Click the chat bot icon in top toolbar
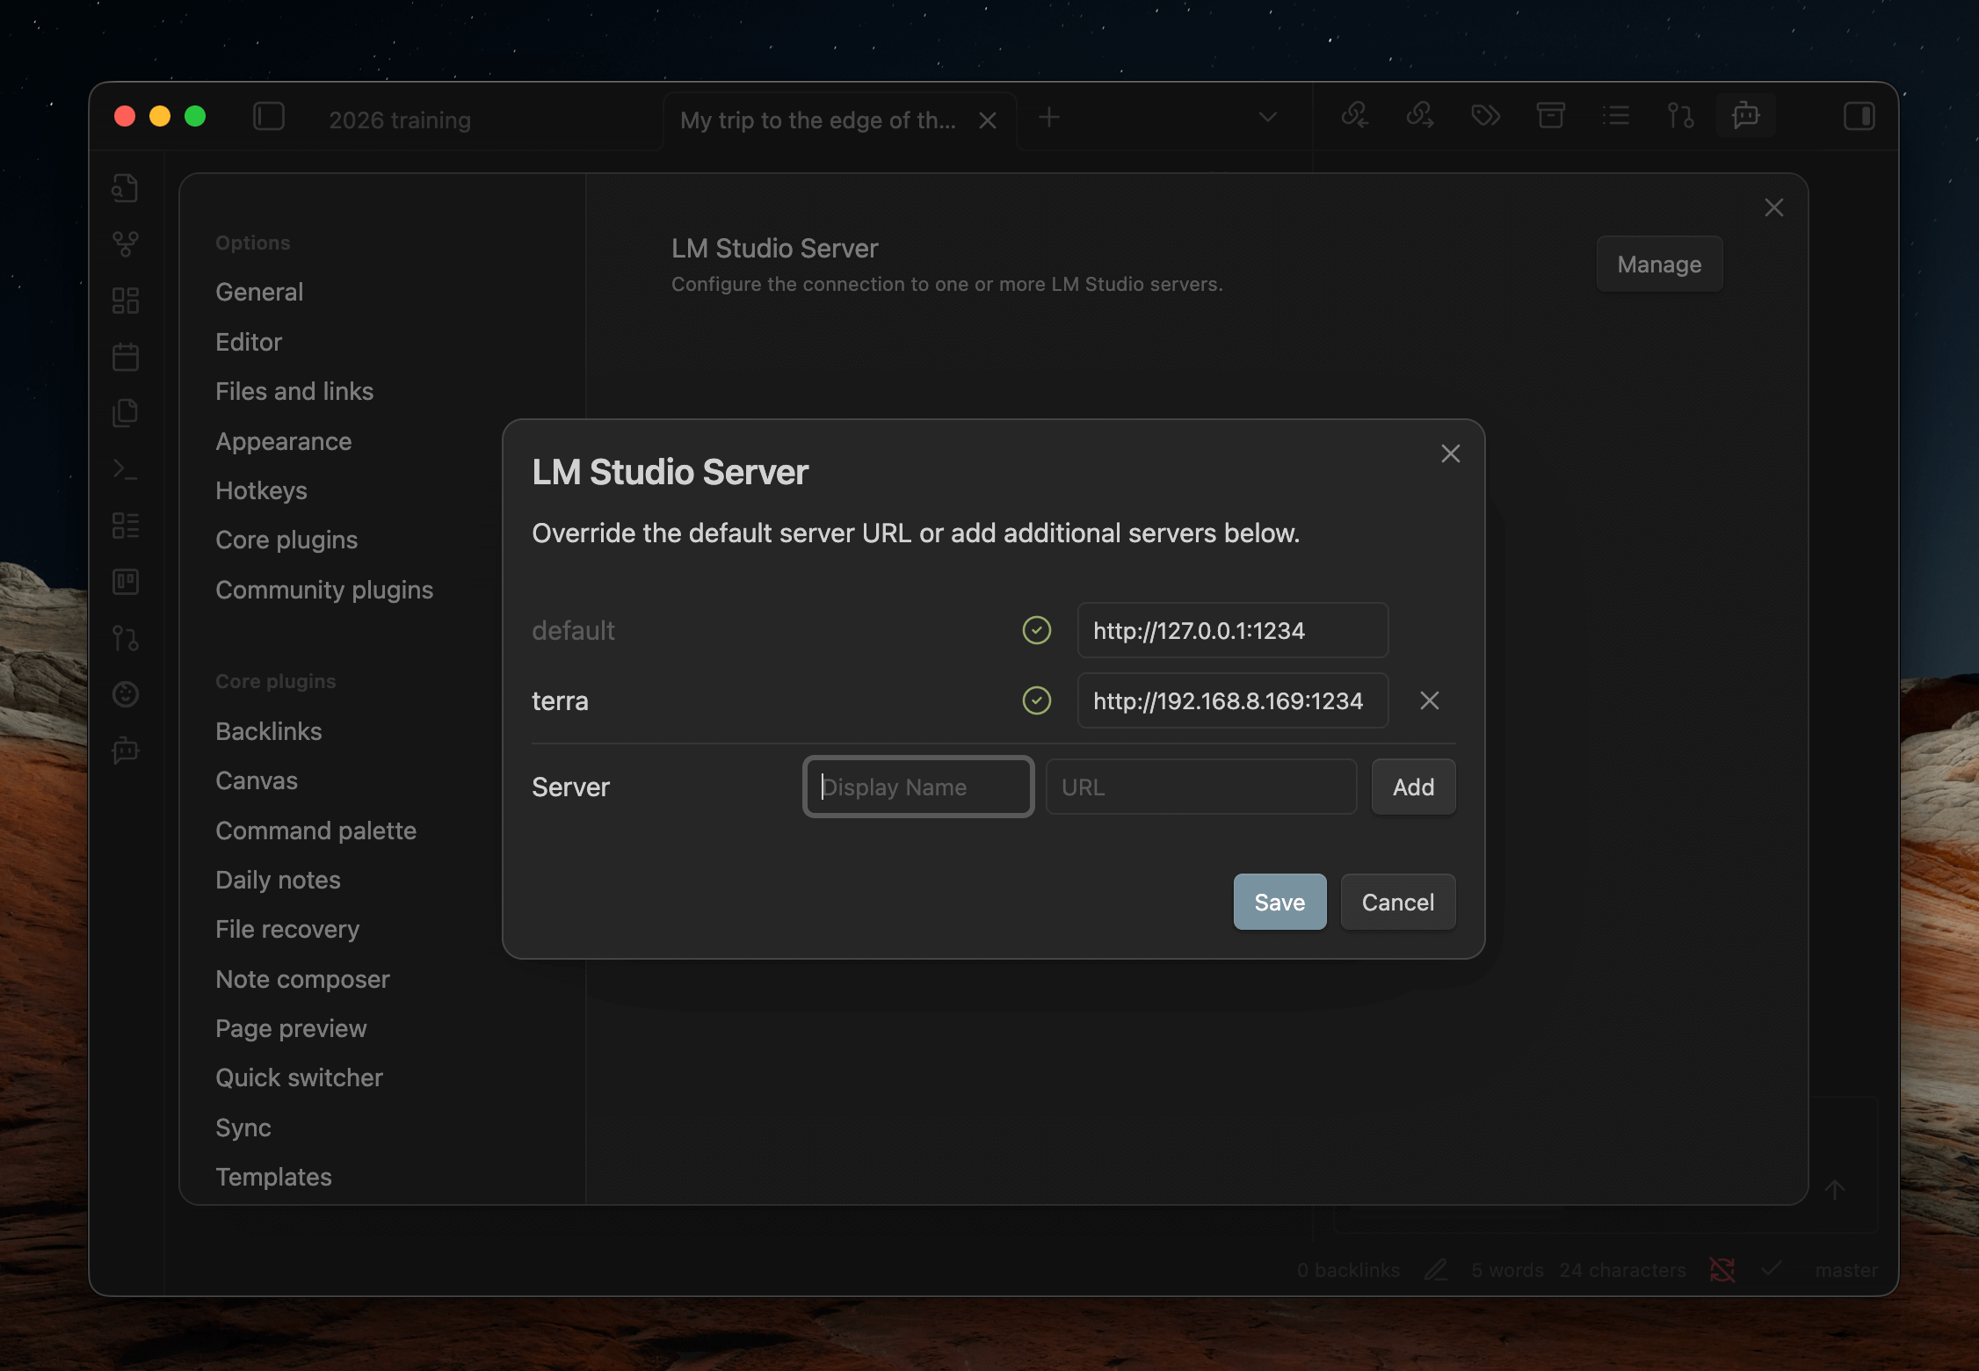The height and width of the screenshot is (1371, 1979). pos(1745,117)
